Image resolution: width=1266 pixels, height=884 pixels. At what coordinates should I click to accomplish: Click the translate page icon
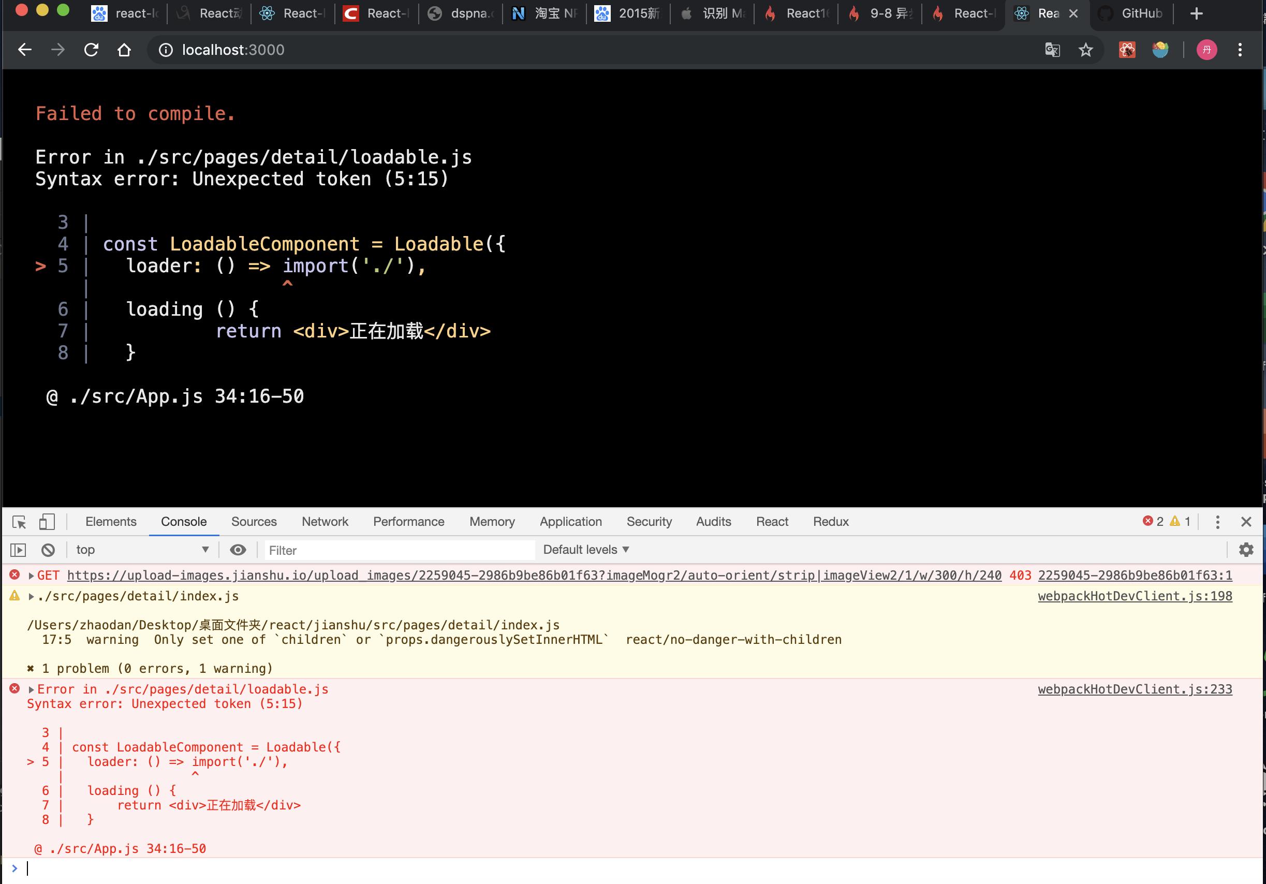click(x=1052, y=50)
